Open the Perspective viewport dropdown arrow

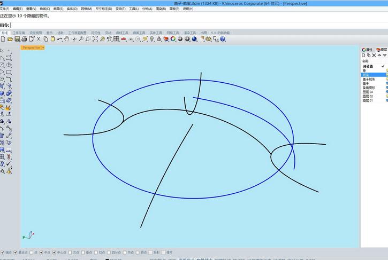coord(43,48)
